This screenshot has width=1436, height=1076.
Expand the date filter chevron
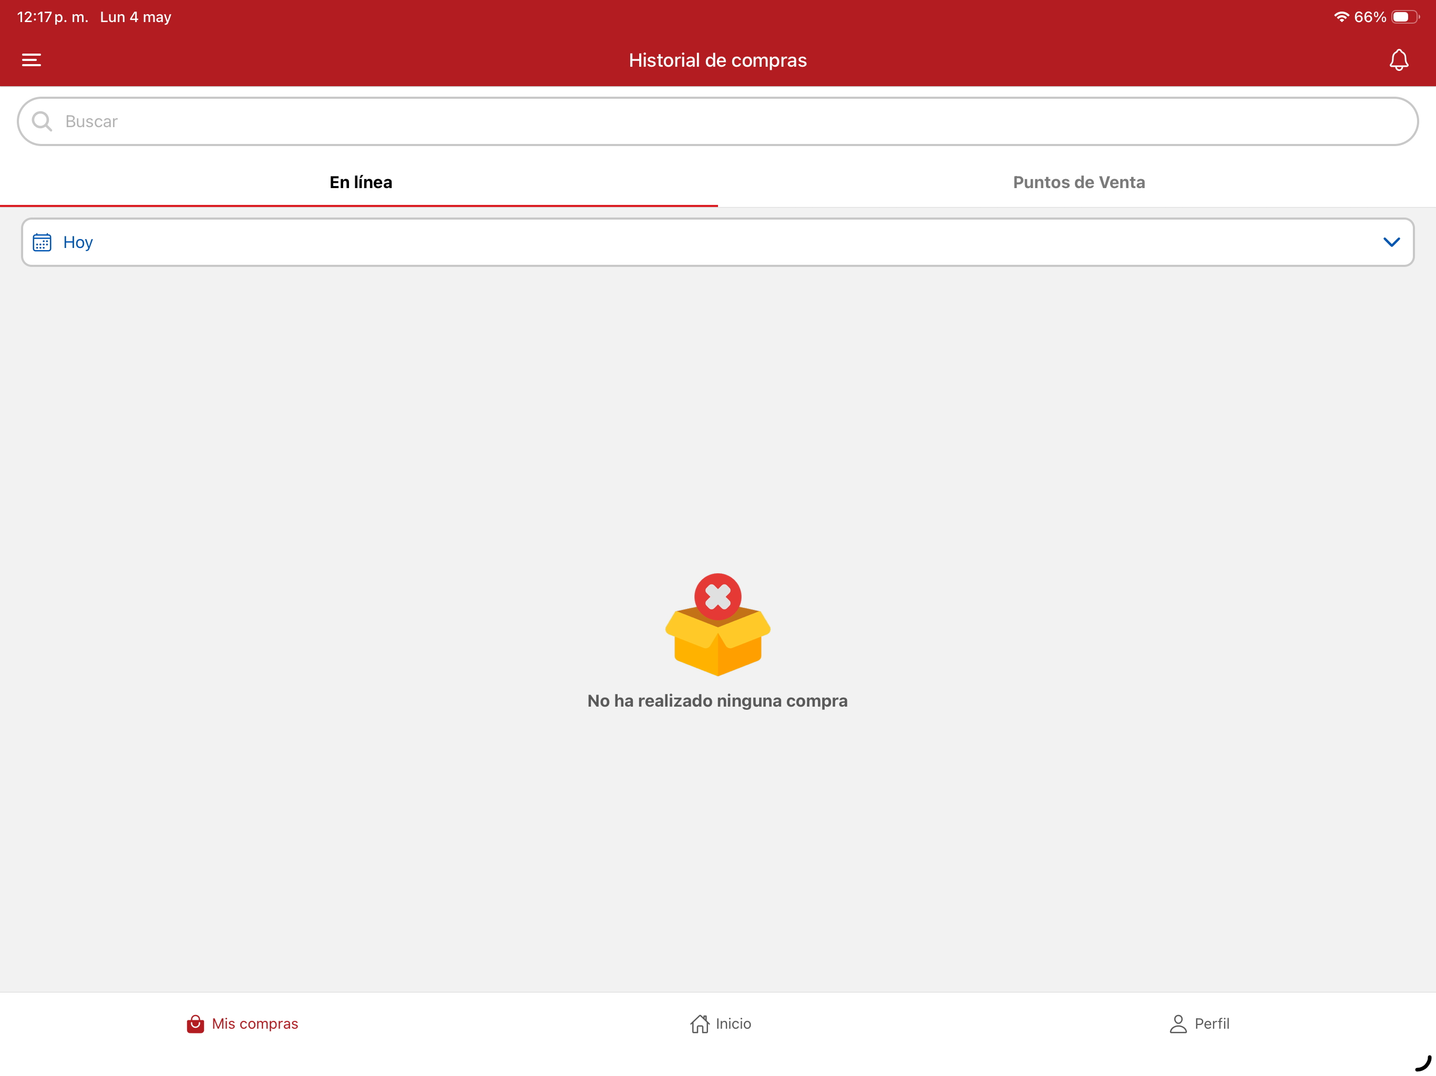pyautogui.click(x=1391, y=242)
